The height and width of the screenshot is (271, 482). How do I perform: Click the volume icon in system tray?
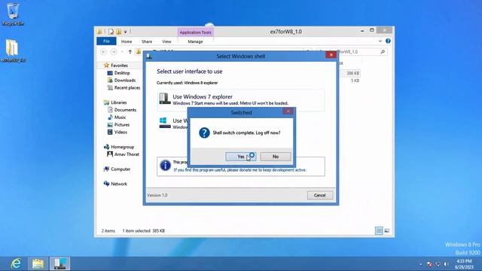446,264
